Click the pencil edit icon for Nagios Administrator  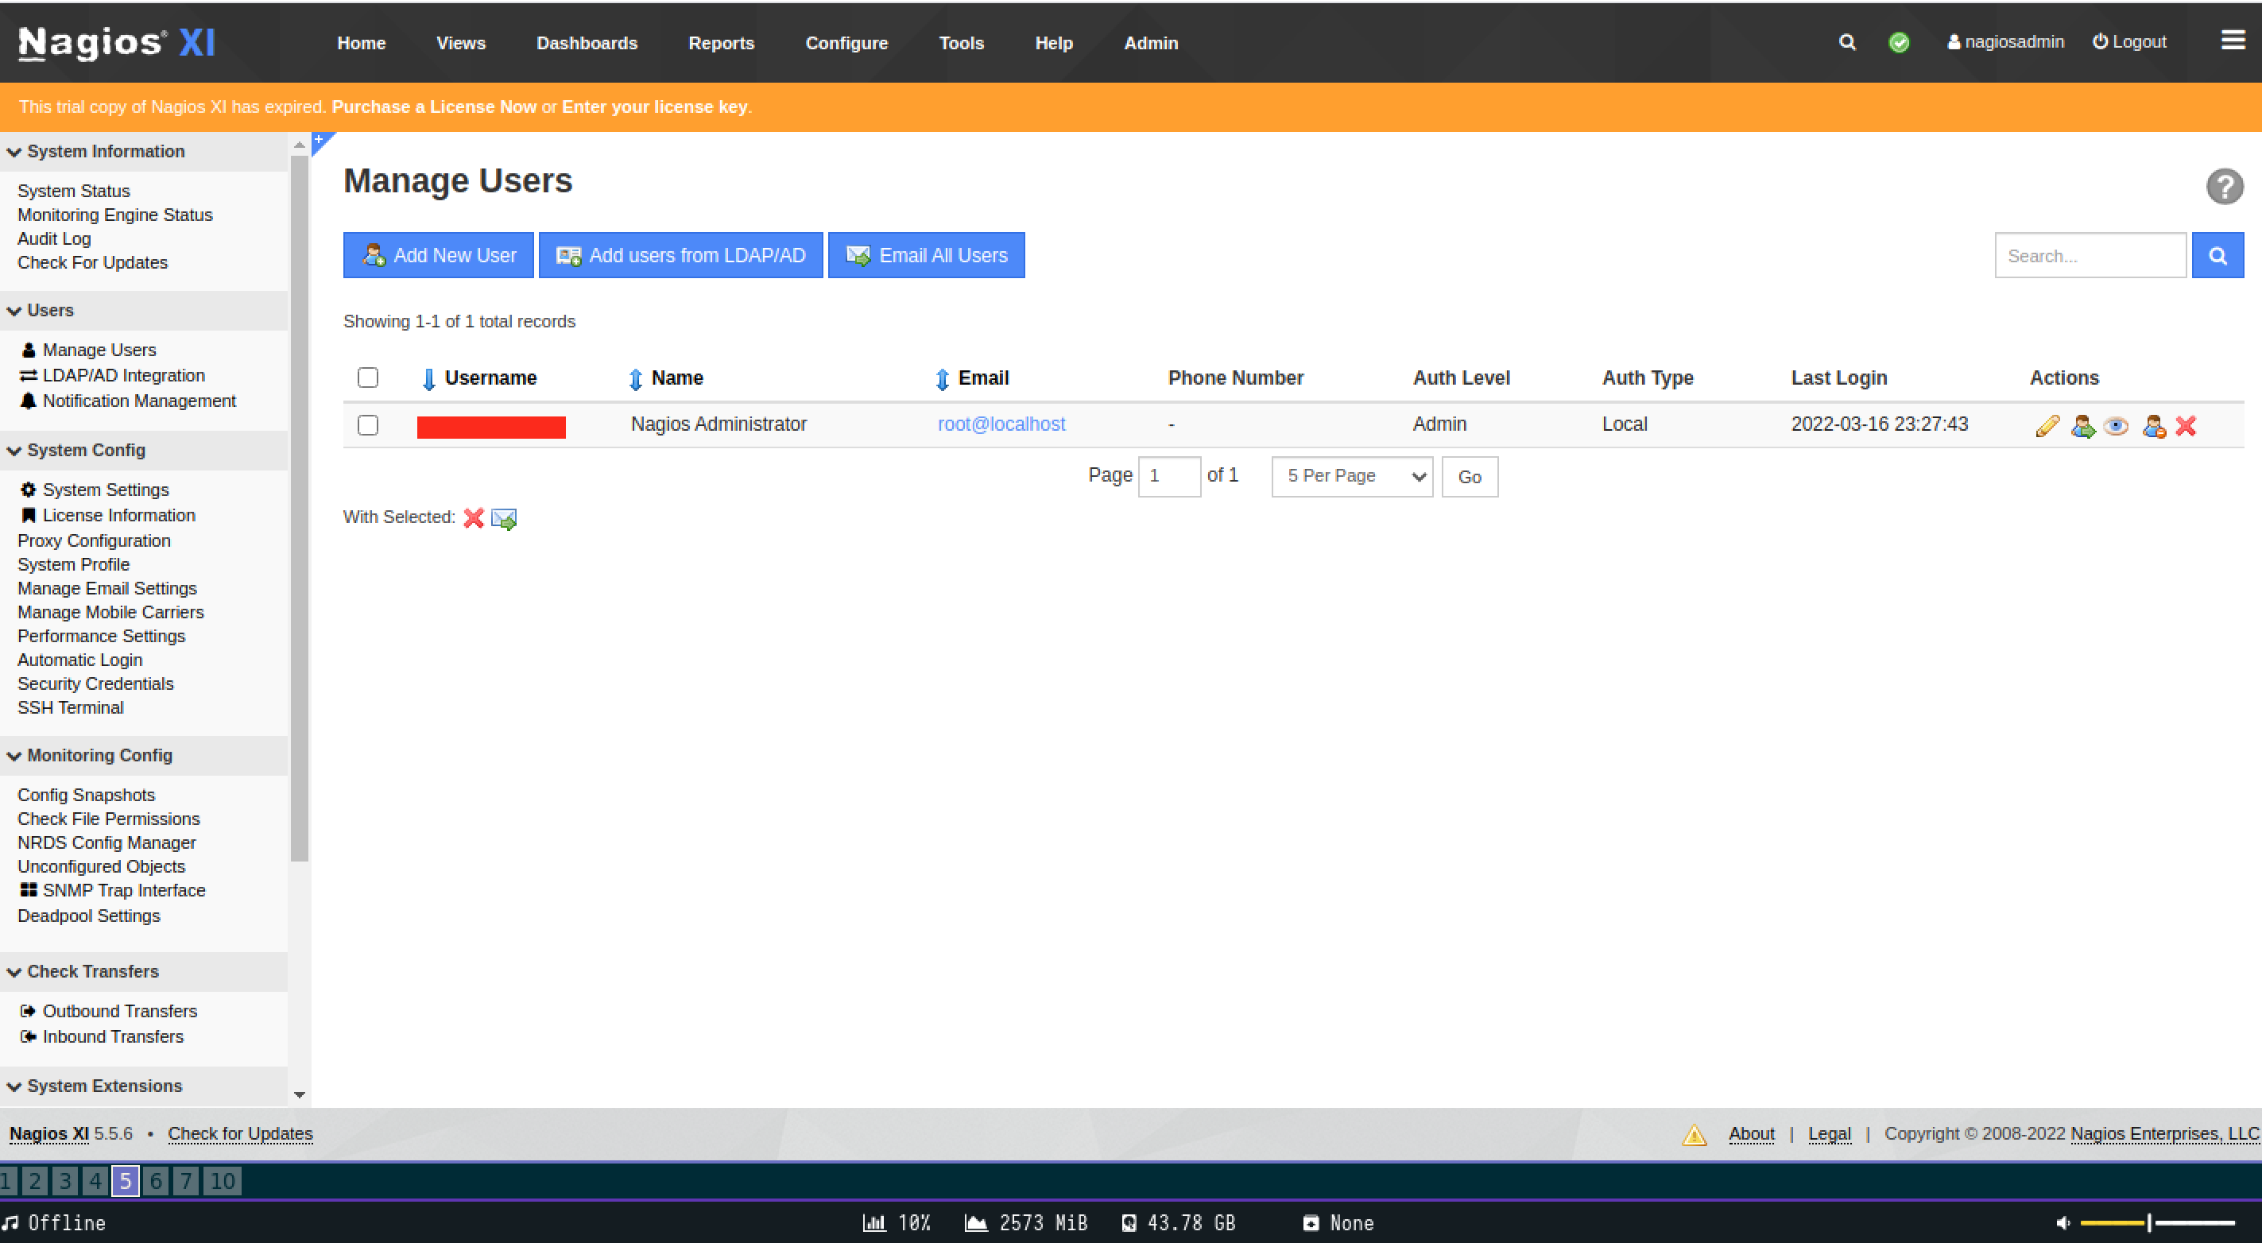point(2047,426)
